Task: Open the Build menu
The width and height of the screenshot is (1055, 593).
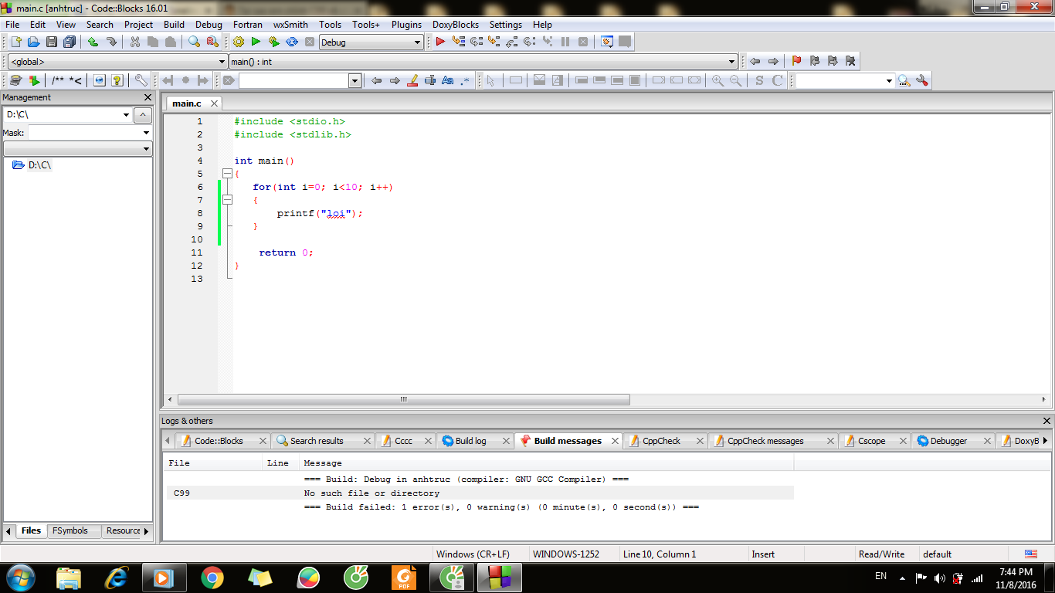Action: 174,25
